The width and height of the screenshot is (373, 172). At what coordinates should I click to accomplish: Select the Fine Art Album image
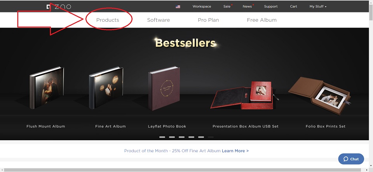click(106, 88)
